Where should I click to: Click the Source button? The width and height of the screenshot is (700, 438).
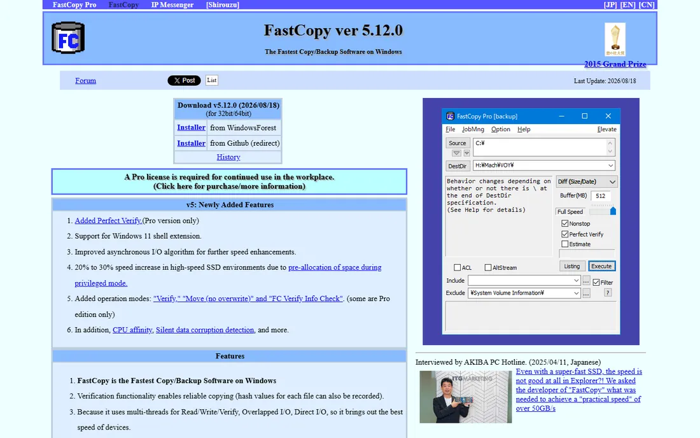pos(457,143)
